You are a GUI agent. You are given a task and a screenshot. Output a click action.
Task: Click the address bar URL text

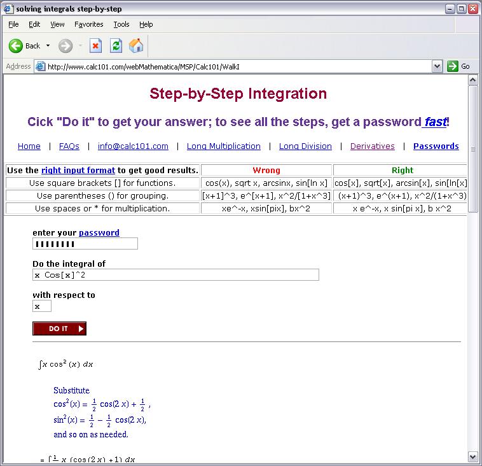click(x=144, y=67)
